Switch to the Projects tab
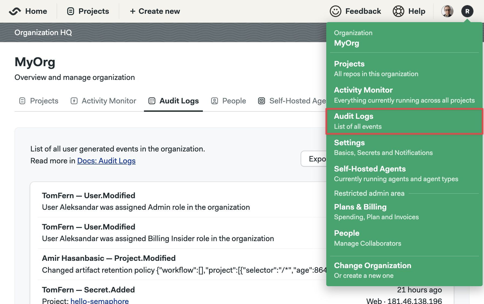Image resolution: width=484 pixels, height=304 pixels. click(x=39, y=101)
